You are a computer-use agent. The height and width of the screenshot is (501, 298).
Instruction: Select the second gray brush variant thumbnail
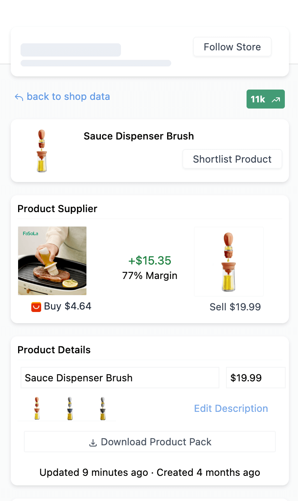(70, 409)
